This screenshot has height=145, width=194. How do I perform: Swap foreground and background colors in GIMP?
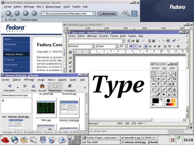[x=161, y=99]
